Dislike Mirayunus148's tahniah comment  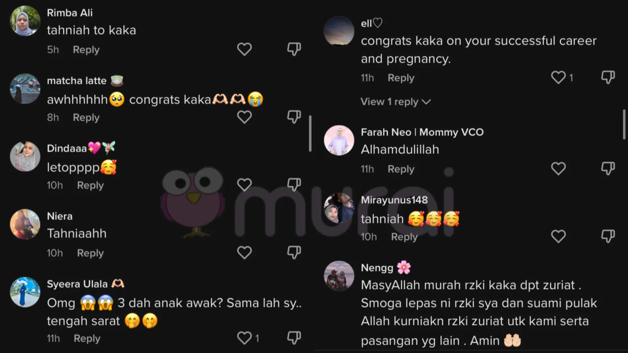[x=608, y=236]
